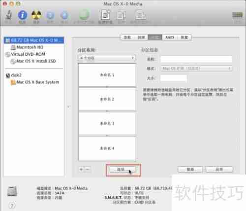Click the disk icon beside 68.72 GB entry
Screen dimensions: 246x211
[x=7, y=40]
